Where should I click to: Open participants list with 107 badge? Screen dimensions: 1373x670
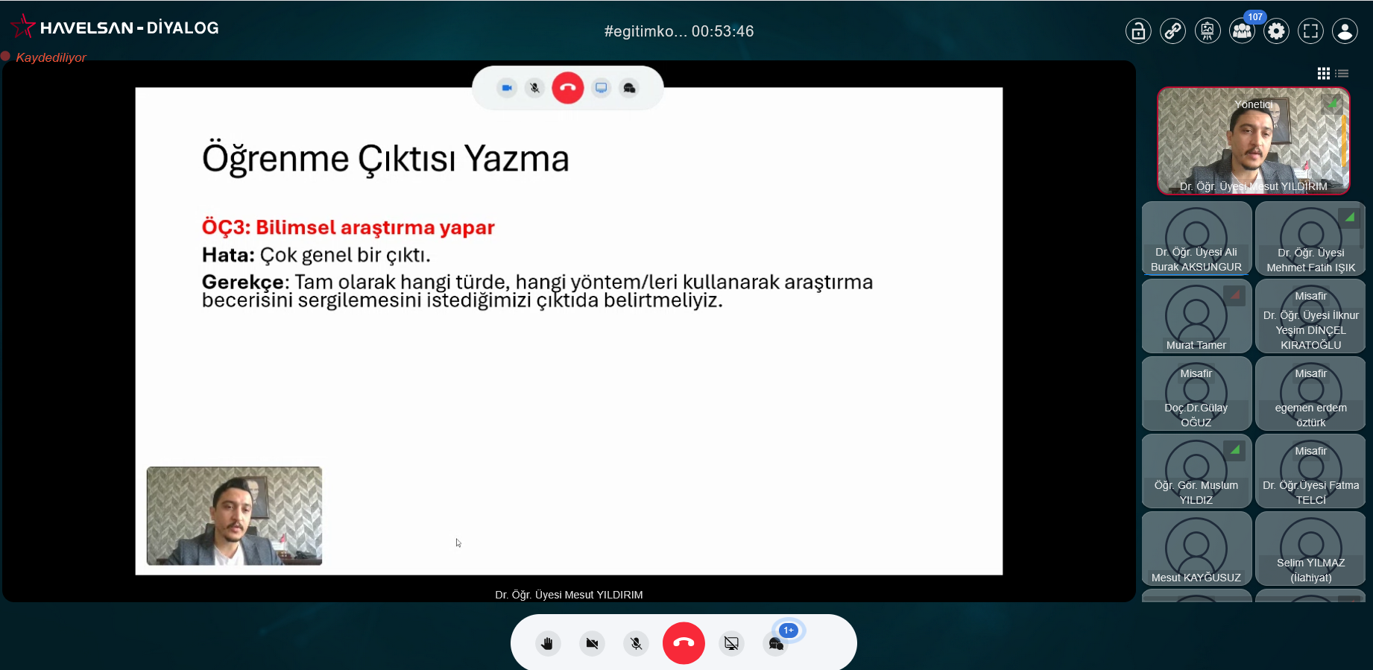pos(1242,31)
